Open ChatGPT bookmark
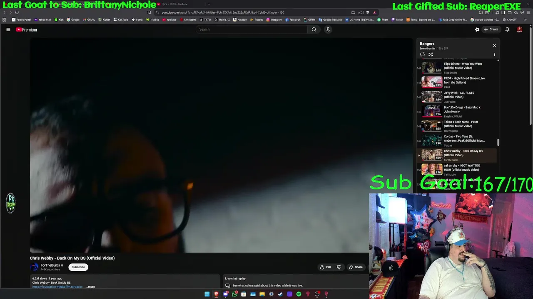This screenshot has width=533, height=299. 509,20
